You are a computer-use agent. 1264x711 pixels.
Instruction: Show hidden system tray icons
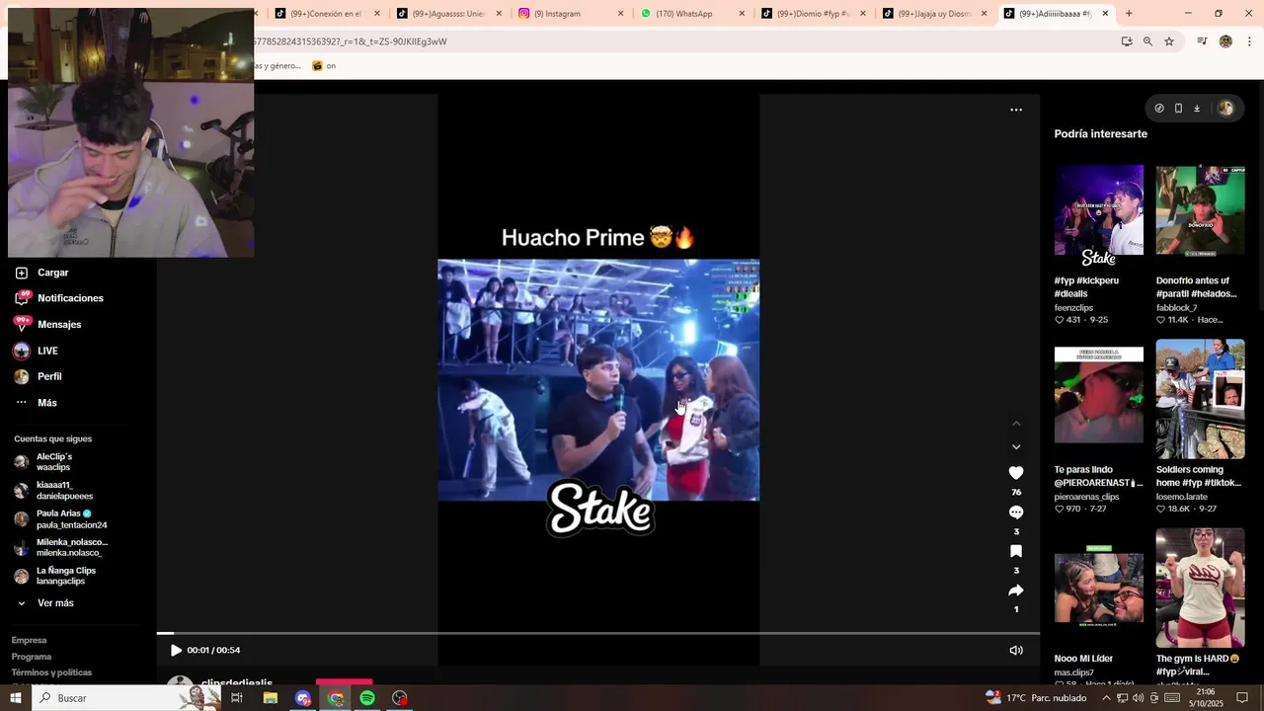click(1106, 698)
